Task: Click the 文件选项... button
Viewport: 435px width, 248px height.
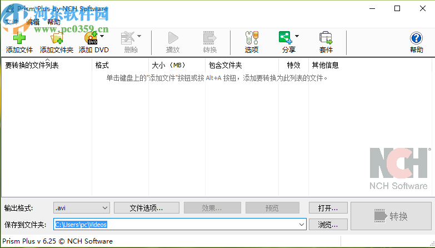Action: 147,208
